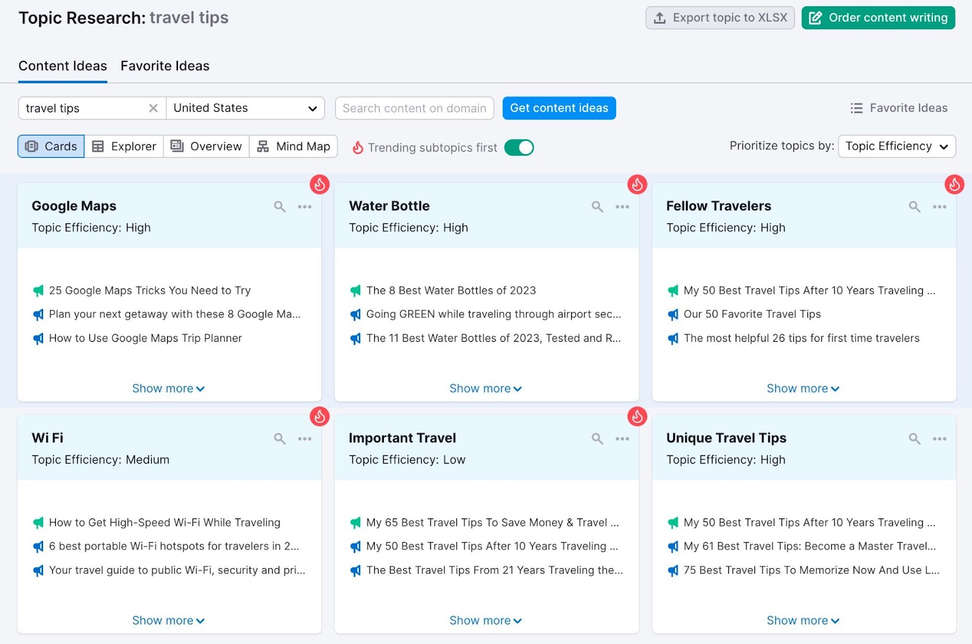Clear the travel tips search query
The width and height of the screenshot is (972, 644).
pos(154,108)
